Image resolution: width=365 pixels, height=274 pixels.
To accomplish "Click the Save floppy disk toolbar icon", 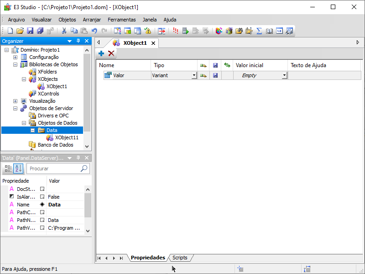I will (30, 31).
